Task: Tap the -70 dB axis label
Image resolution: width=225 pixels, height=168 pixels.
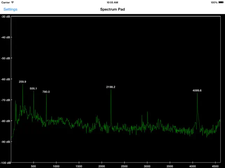Action: pyautogui.click(x=6, y=100)
